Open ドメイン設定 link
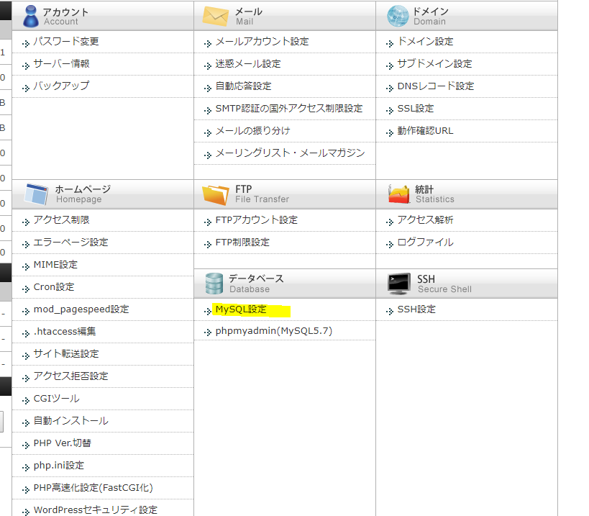589x516 pixels. point(426,41)
